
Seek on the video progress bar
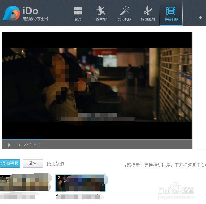[97, 139]
